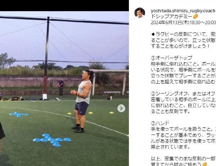
Task: Advance to the next photo with the arrow
Action: point(121,108)
